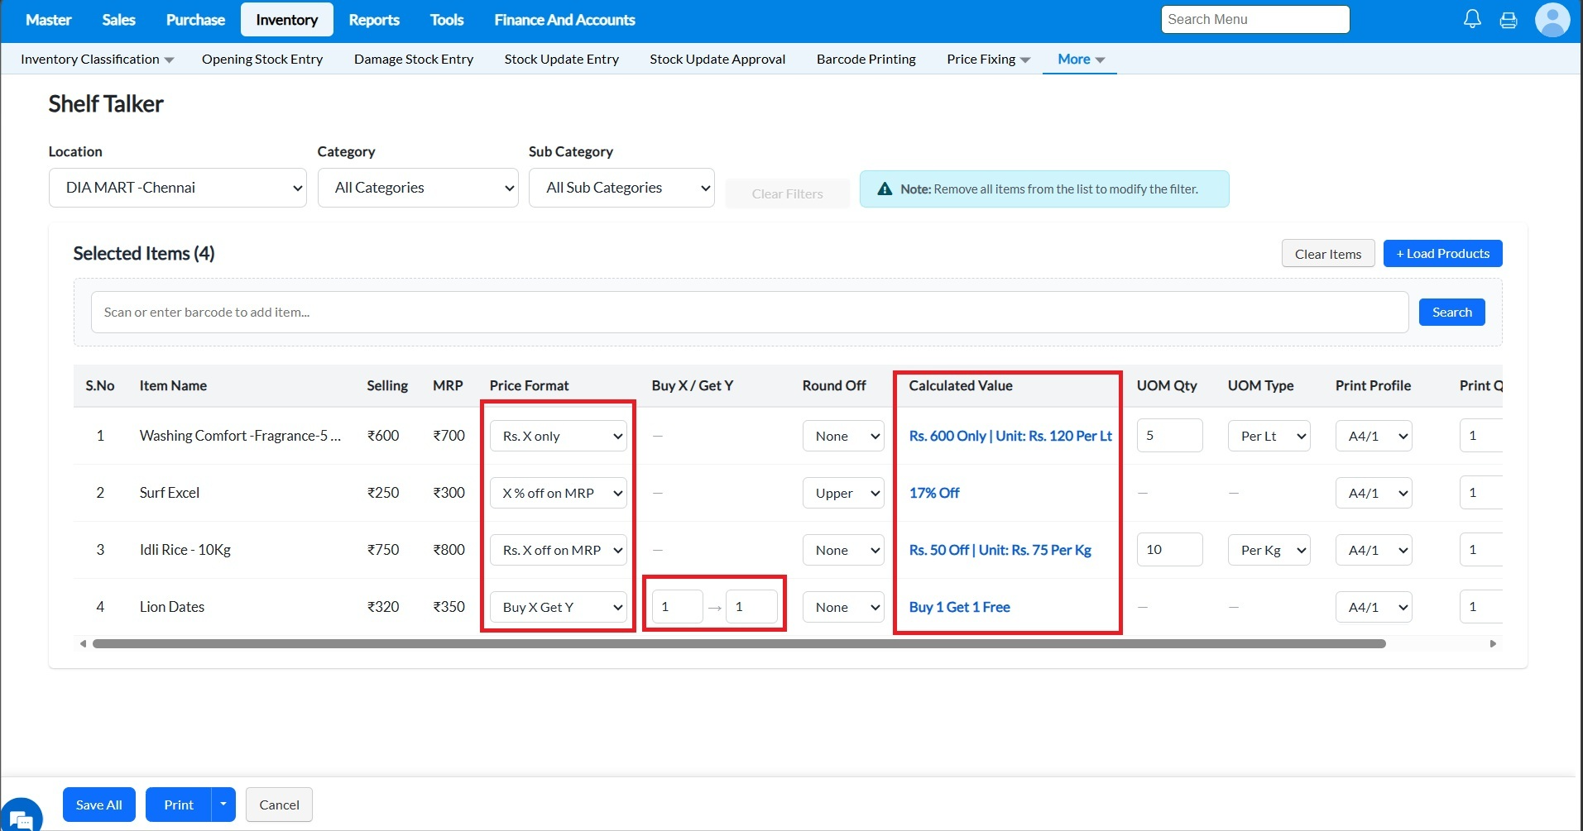Open the user profile avatar
The image size is (1583, 831).
pos(1552,20)
